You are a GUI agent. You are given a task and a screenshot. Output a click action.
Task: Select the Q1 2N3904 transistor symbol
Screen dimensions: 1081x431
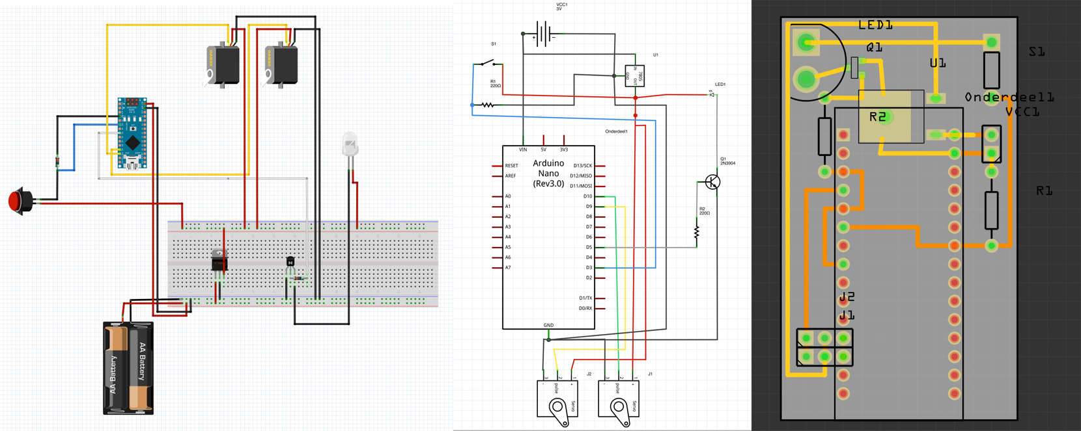click(x=713, y=182)
